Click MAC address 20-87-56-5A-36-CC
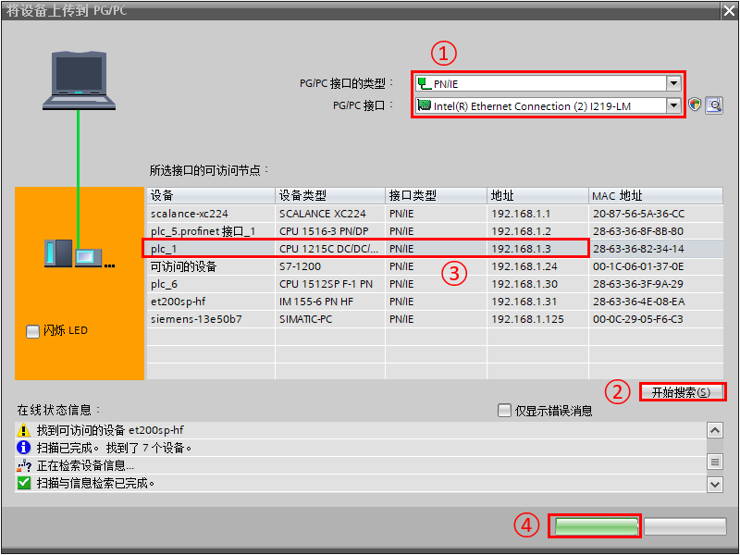 click(x=656, y=214)
